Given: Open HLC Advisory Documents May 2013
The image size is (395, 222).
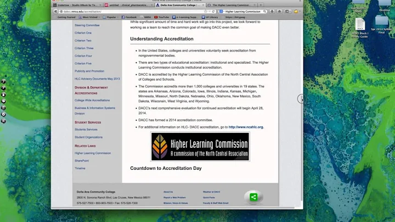Looking at the screenshot, I should pyautogui.click(x=97, y=79).
